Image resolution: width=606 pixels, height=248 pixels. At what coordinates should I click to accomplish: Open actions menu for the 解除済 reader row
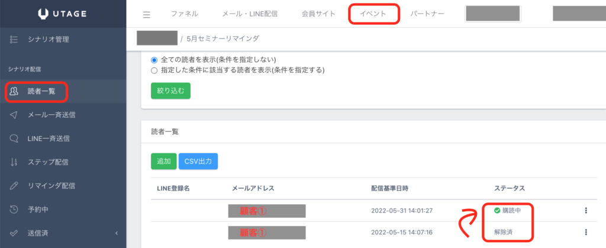585,233
